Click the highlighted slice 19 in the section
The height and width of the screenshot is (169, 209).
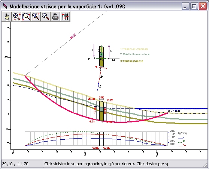pyautogui.click(x=102, y=111)
